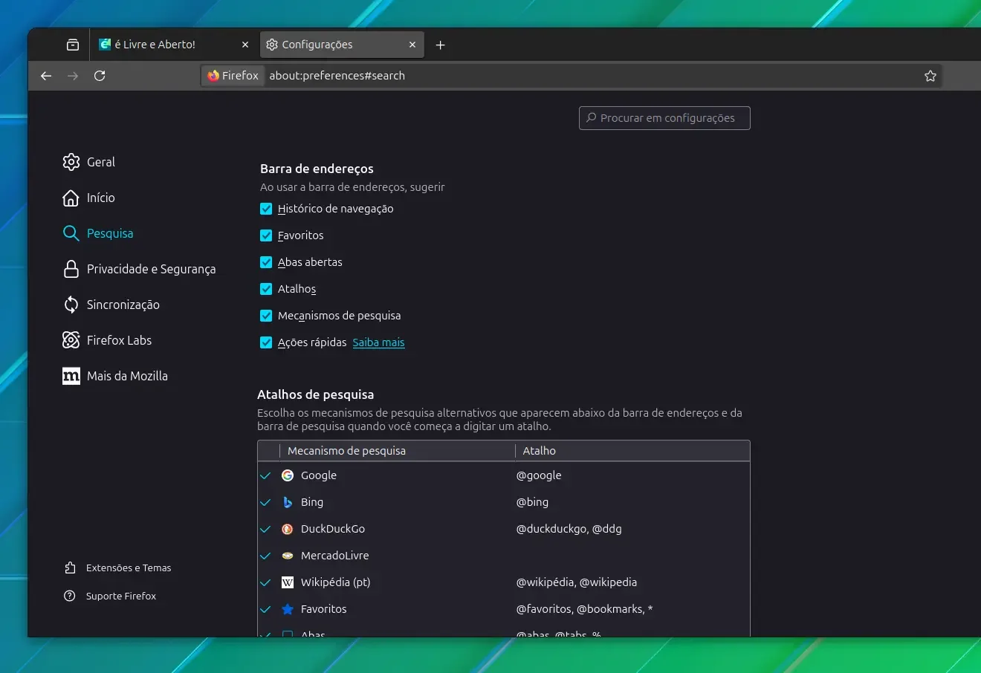Go back using the back arrow
981x673 pixels.
point(46,76)
